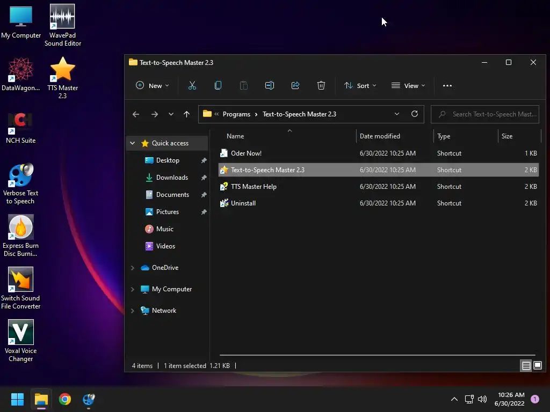This screenshot has width=550, height=412.
Task: Open the Windows Start menu
Action: (17, 399)
